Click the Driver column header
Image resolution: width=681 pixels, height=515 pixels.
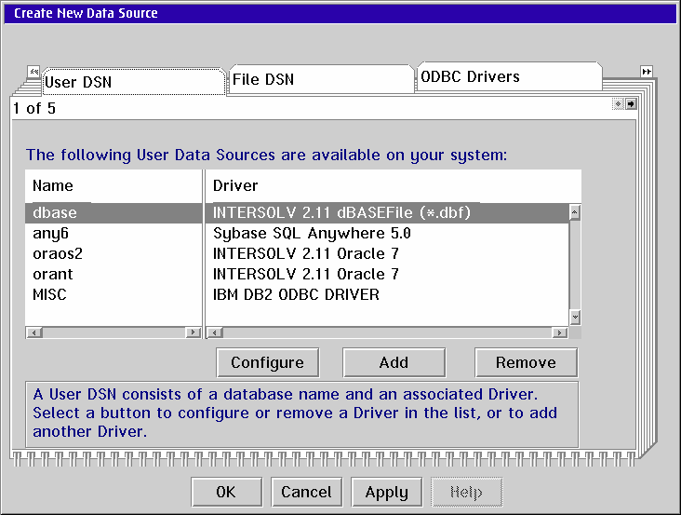point(393,186)
